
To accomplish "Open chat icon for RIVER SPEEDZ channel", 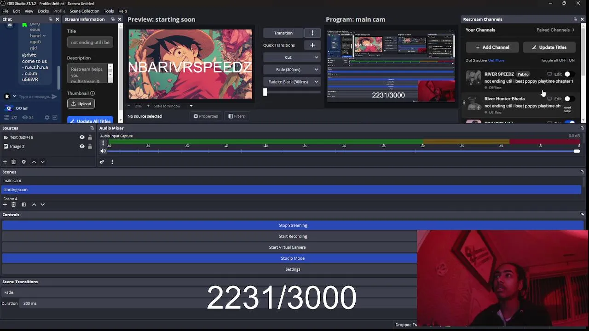I will click(x=549, y=74).
